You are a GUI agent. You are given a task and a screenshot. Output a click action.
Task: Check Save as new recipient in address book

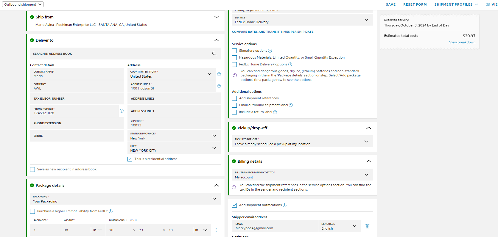click(x=32, y=169)
